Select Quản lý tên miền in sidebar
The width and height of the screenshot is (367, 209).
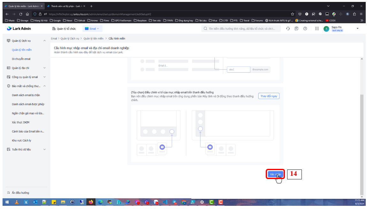click(x=22, y=50)
